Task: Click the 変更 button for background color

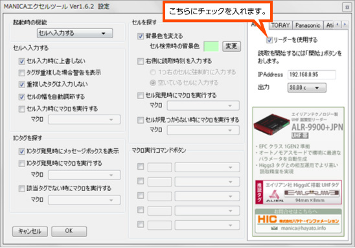Action: pos(231,47)
